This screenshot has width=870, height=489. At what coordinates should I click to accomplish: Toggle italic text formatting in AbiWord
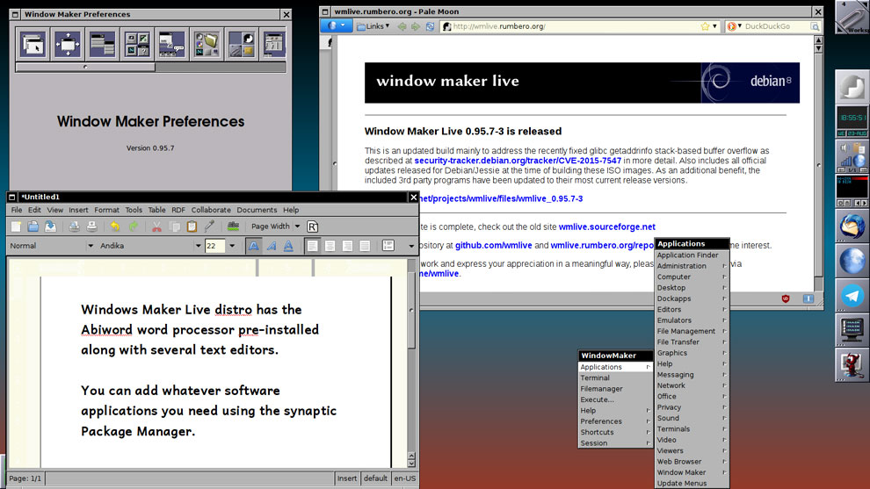click(272, 246)
